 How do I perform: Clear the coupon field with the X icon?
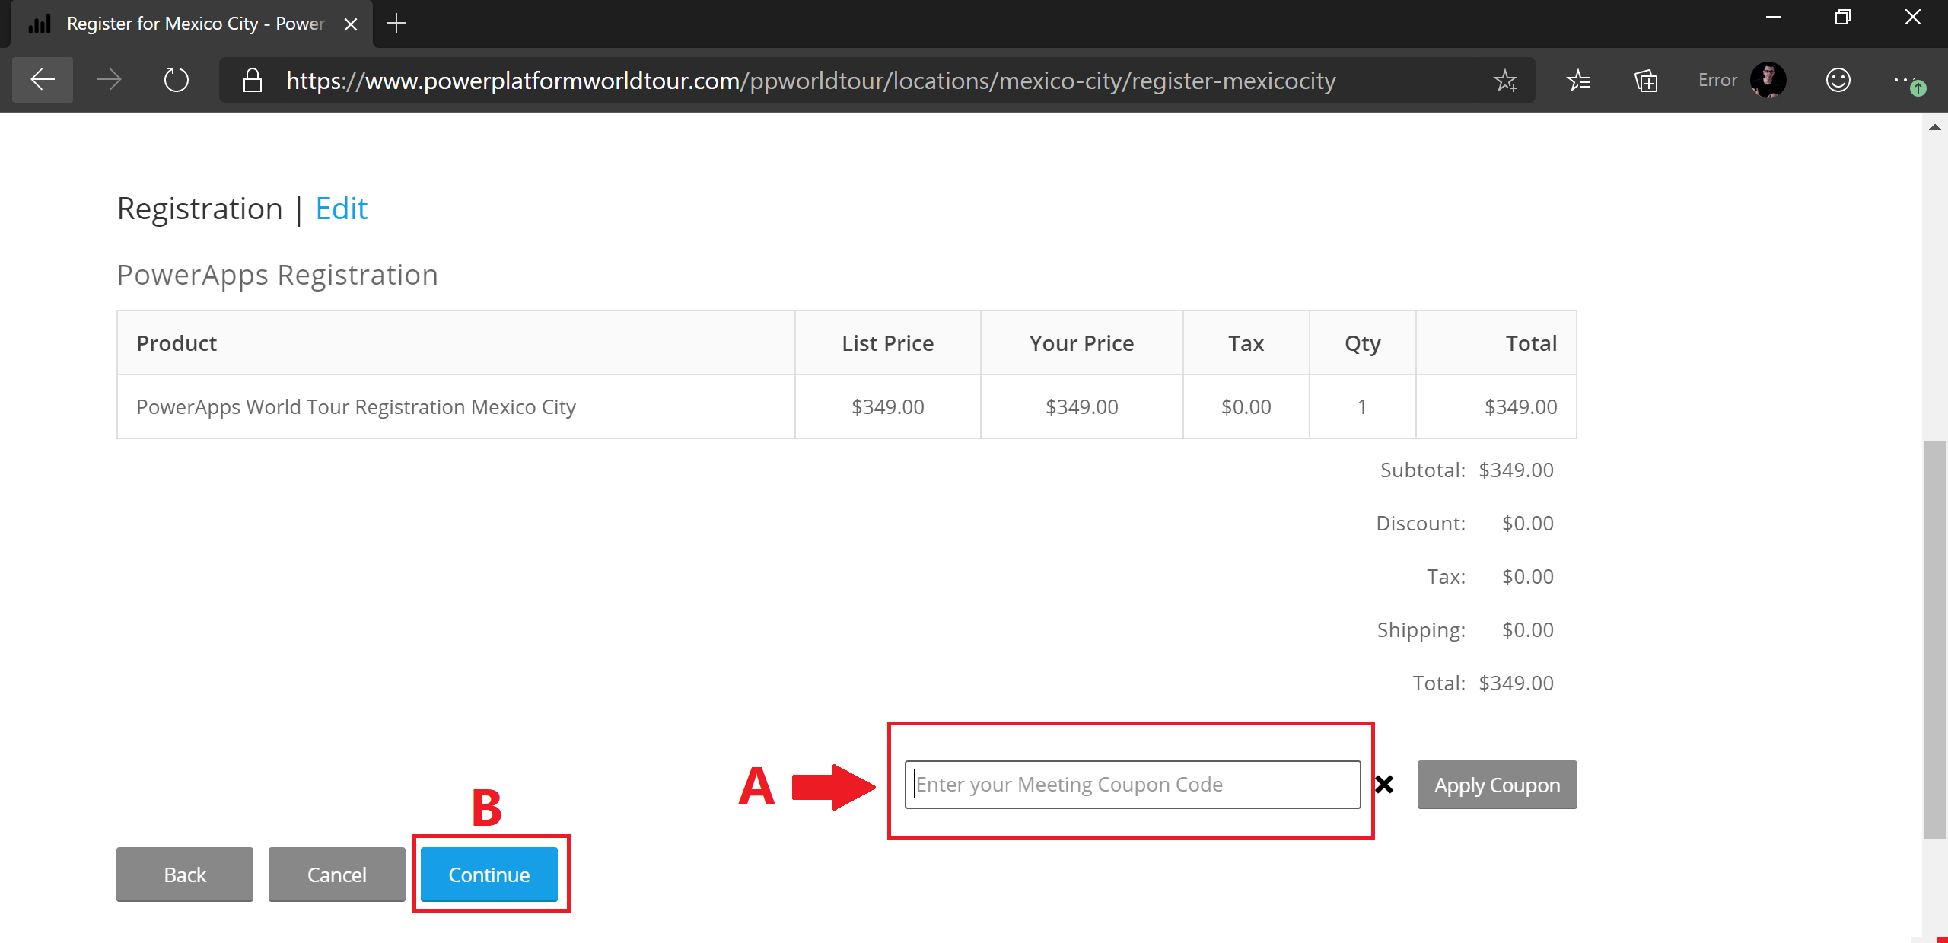pyautogui.click(x=1384, y=784)
